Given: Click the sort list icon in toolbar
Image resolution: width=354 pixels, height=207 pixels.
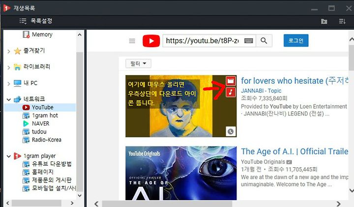Looking at the screenshot, I should 342,22.
